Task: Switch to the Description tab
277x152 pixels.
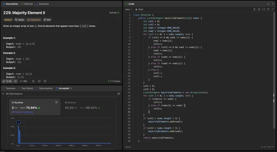Action: click(x=11, y=4)
